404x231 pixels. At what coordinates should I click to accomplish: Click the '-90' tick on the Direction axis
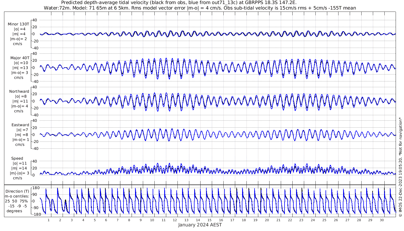[36, 208]
